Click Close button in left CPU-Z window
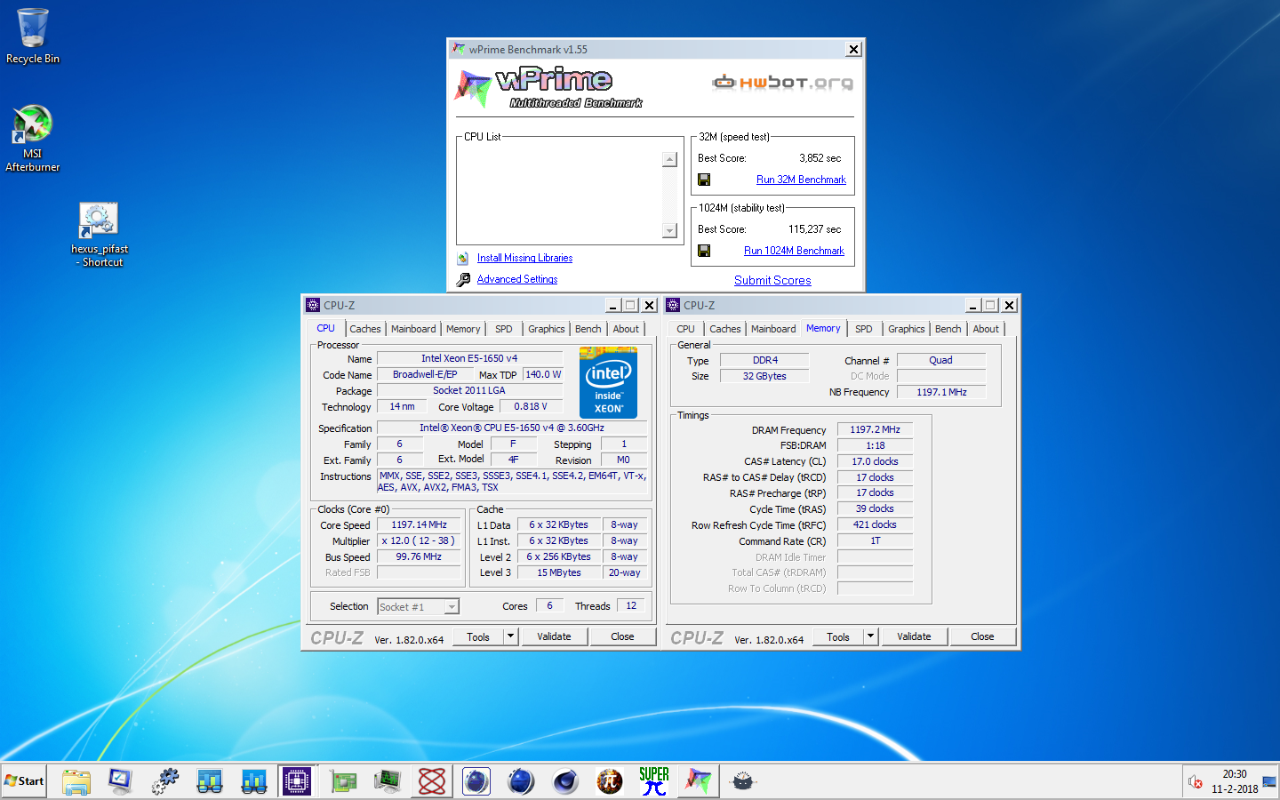The width and height of the screenshot is (1280, 800). pyautogui.click(x=622, y=636)
